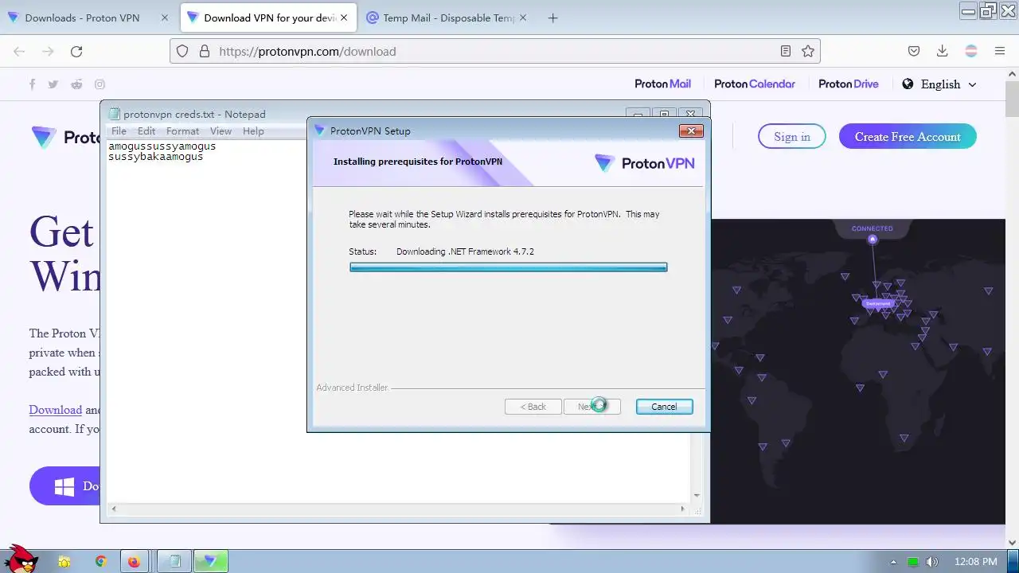
Task: Click the Windows download button
Action: click(x=65, y=486)
